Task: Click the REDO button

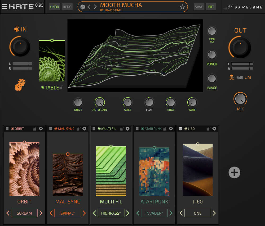Action: tap(67, 7)
